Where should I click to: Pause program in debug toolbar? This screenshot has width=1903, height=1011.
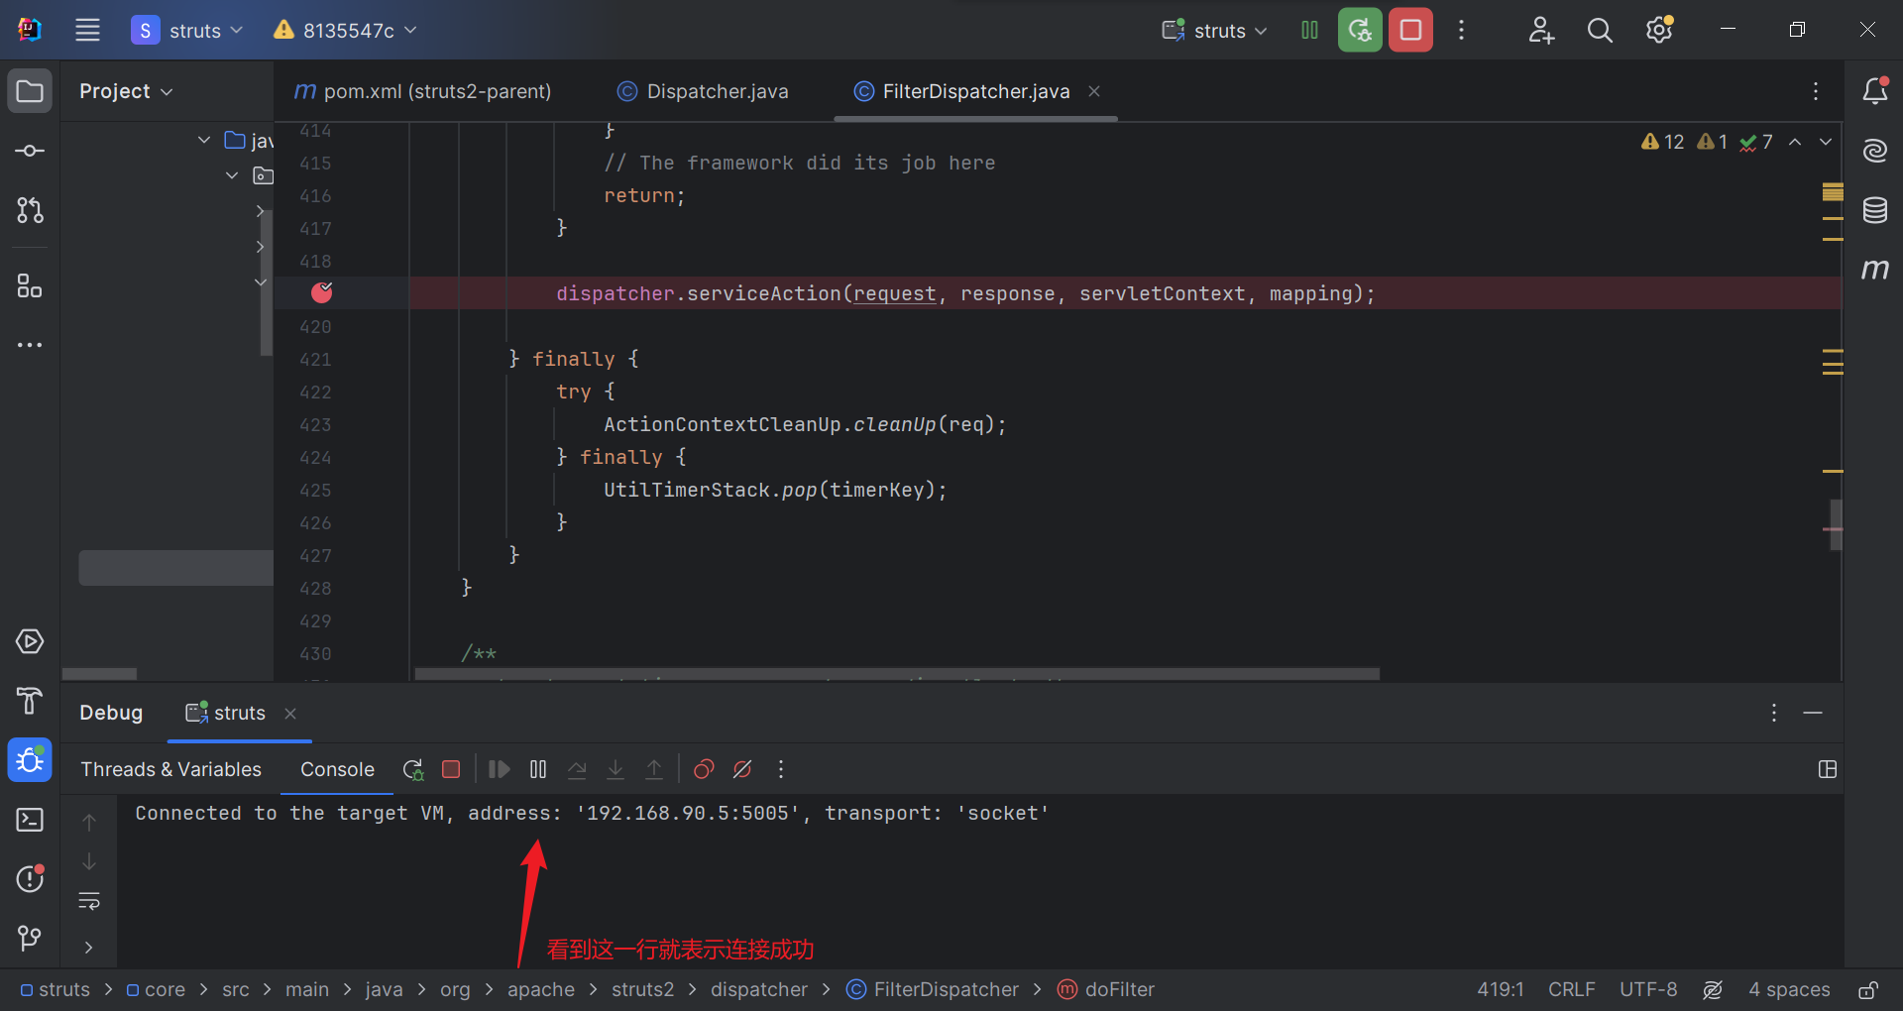point(538,769)
